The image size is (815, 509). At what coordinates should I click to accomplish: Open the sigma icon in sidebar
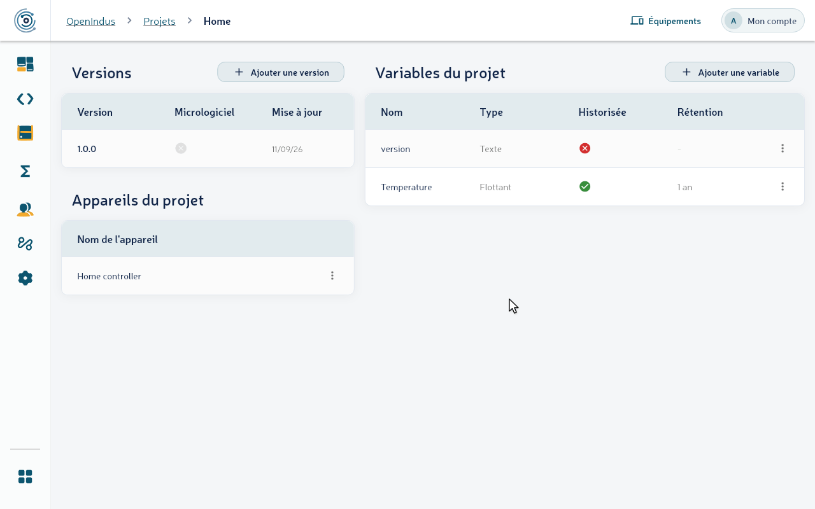[x=25, y=171]
